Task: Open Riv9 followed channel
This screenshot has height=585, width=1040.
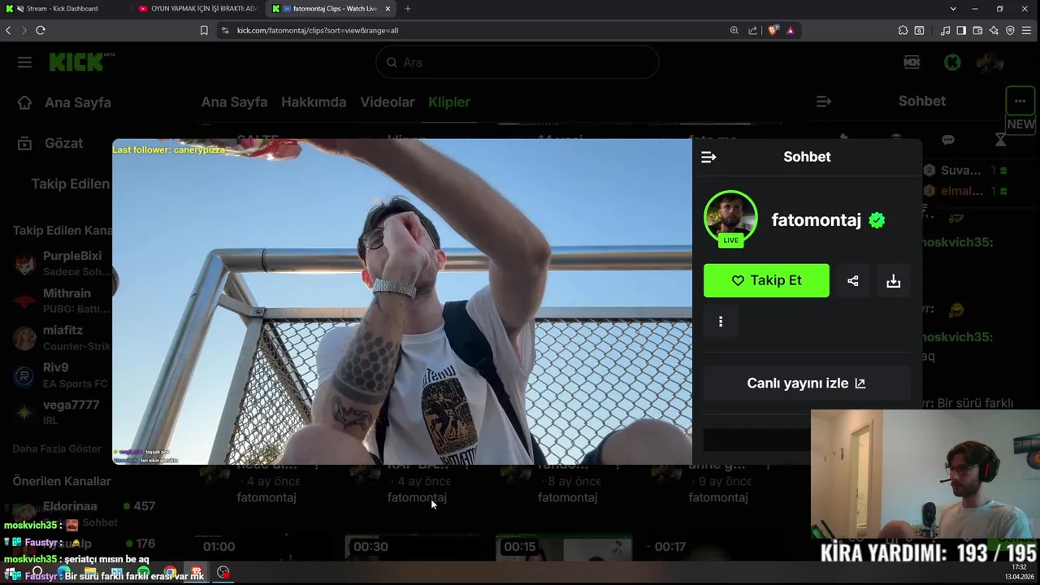Action: coord(62,375)
